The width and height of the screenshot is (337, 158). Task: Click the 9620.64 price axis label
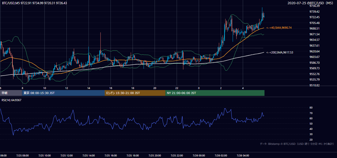pos(315,51)
